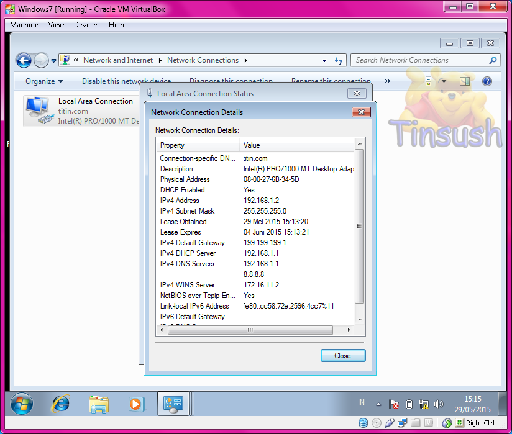Click the horizontal scroll left arrow

click(x=162, y=330)
